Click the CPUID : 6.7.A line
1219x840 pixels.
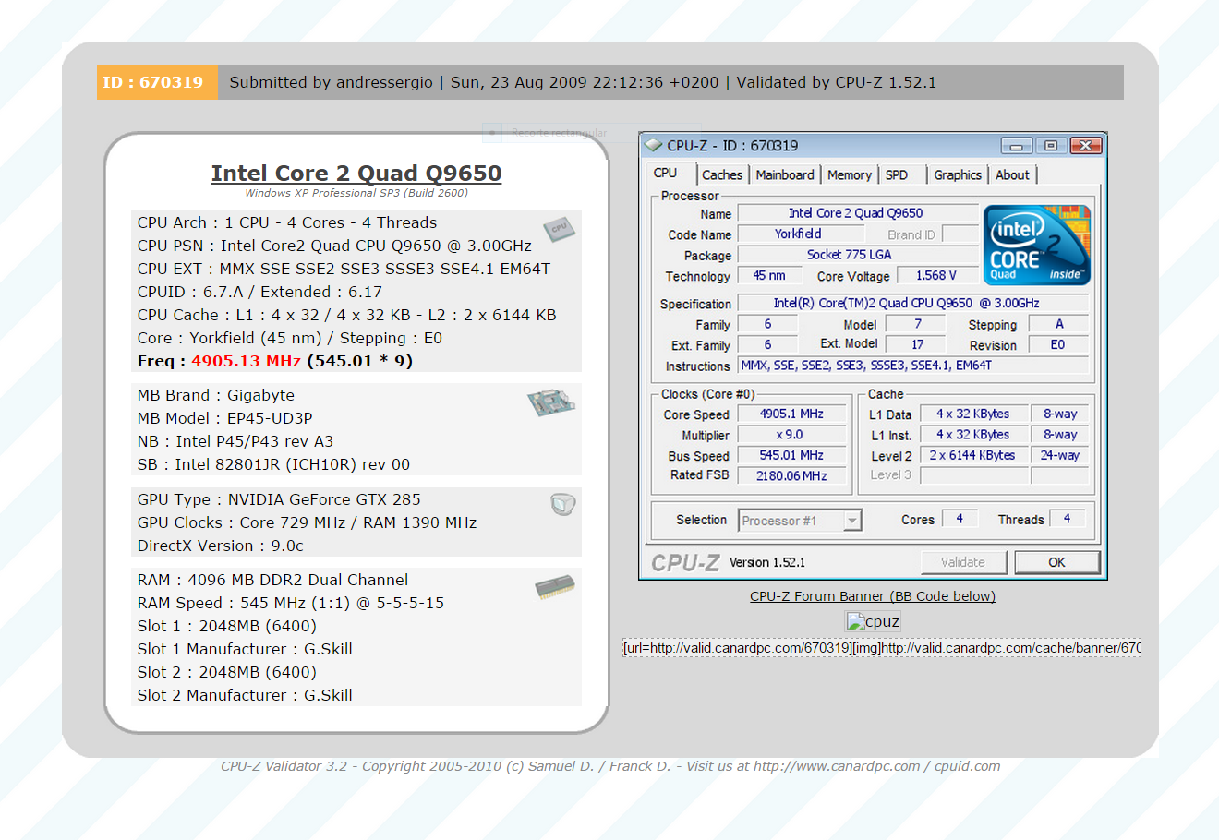(259, 292)
